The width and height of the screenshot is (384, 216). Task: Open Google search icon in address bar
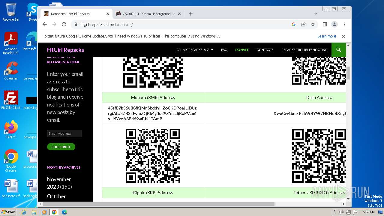click(x=294, y=24)
